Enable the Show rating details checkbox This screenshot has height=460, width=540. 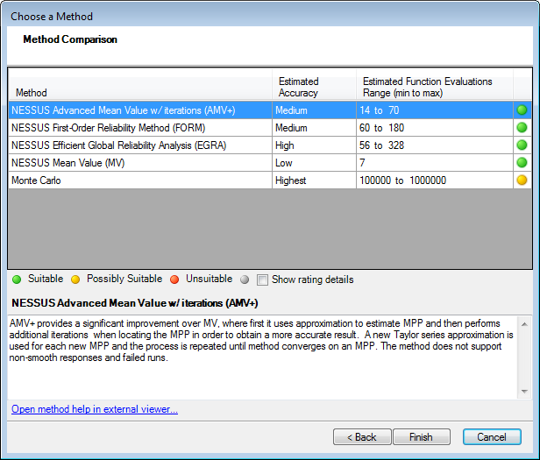pos(262,280)
